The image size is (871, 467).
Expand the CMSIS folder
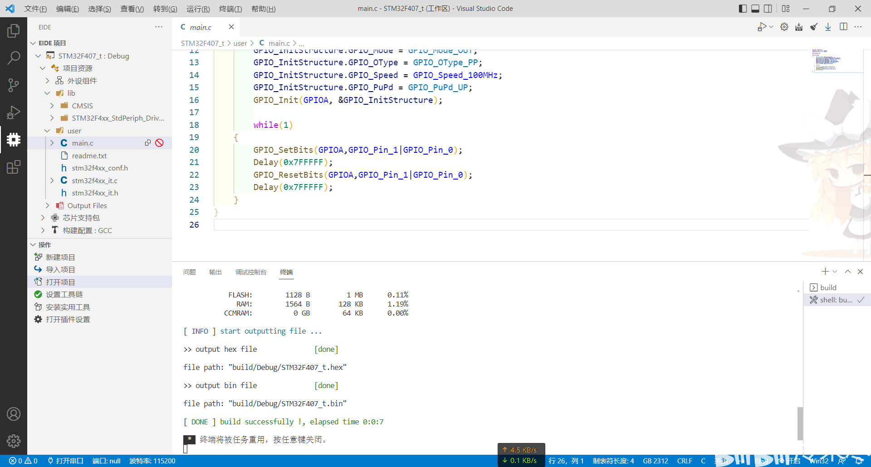(x=52, y=106)
